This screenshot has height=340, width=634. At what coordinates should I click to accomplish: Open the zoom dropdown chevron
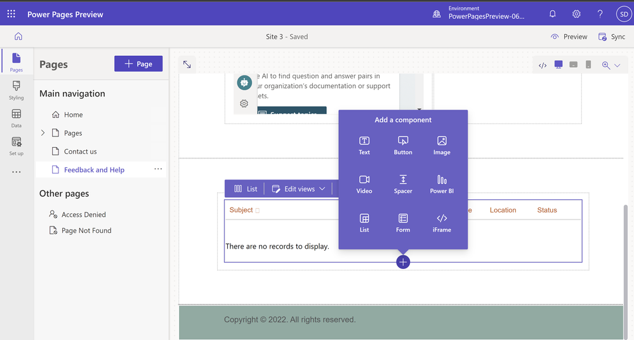pyautogui.click(x=617, y=65)
